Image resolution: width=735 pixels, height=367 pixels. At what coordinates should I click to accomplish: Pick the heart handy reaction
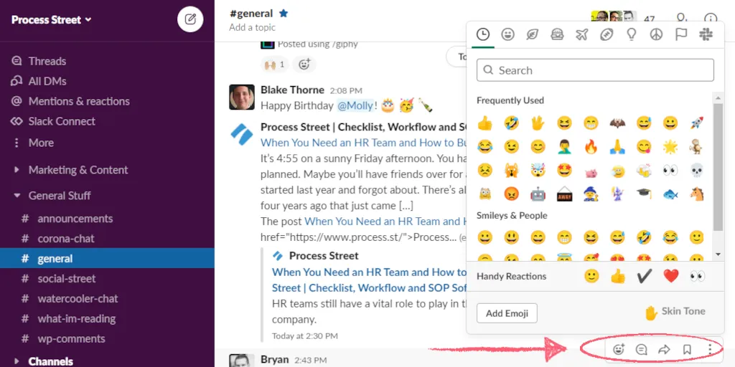tap(671, 276)
